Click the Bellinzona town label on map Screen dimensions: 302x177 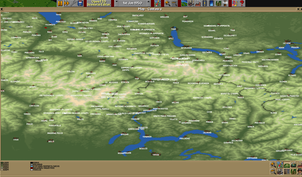coord(237,140)
